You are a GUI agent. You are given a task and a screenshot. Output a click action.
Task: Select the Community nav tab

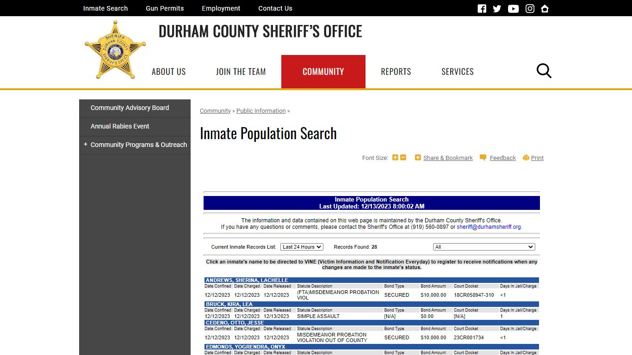323,72
